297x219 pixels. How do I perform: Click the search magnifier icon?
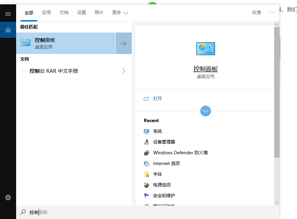[23, 212]
